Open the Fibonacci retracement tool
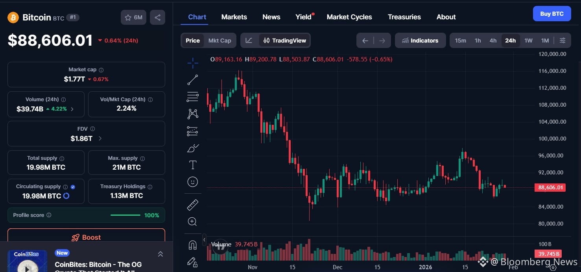 [192, 96]
